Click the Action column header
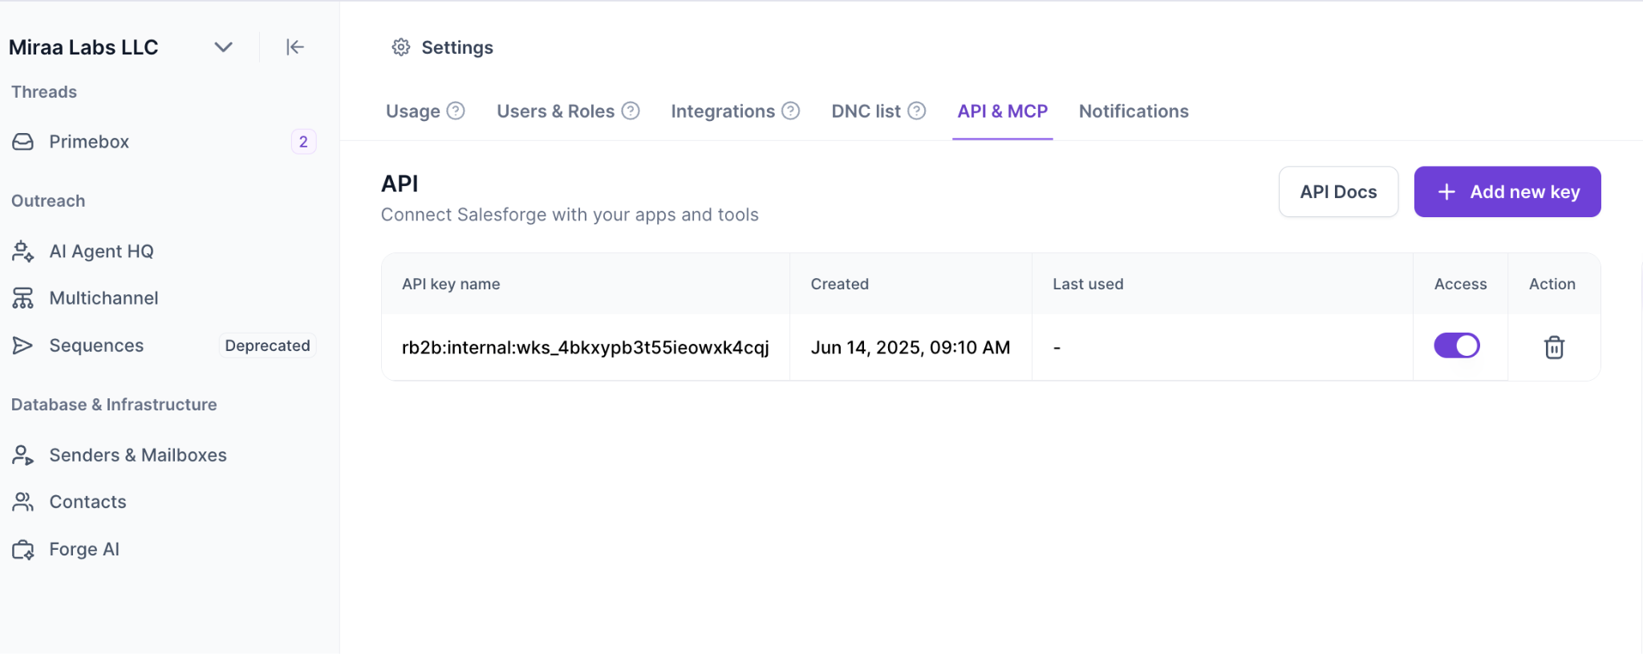This screenshot has width=1643, height=654. (1552, 284)
